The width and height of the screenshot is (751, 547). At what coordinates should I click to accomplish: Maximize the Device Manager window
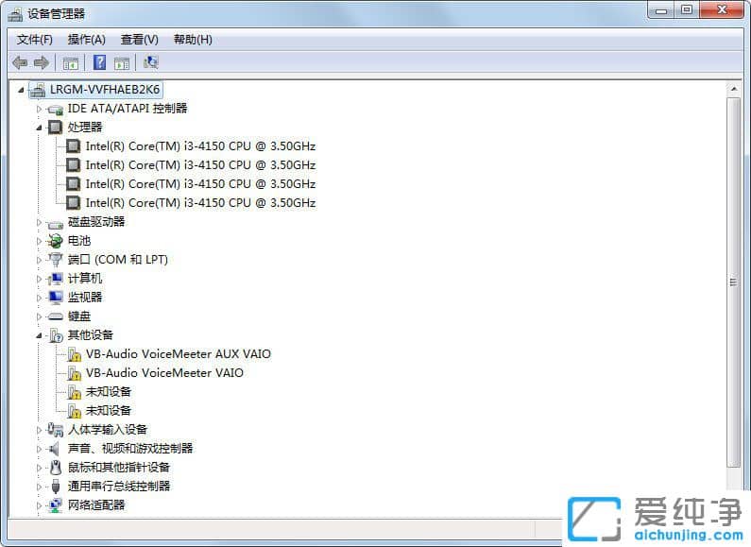[687, 10]
